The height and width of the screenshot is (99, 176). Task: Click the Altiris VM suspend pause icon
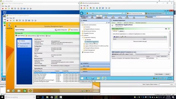point(84,8)
